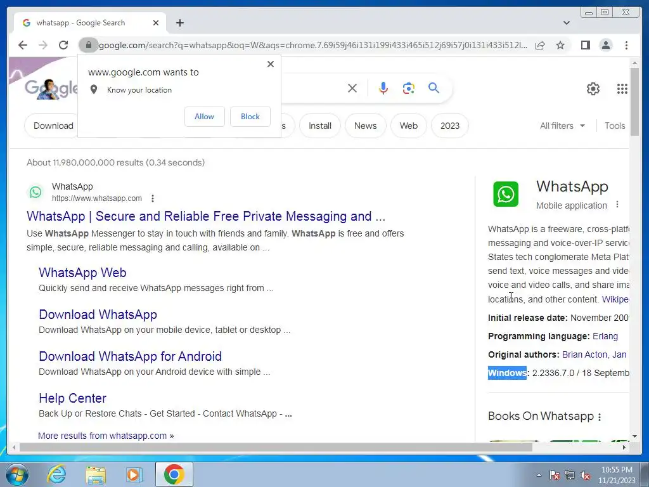
Task: Open the Google apps grid
Action: pyautogui.click(x=622, y=89)
